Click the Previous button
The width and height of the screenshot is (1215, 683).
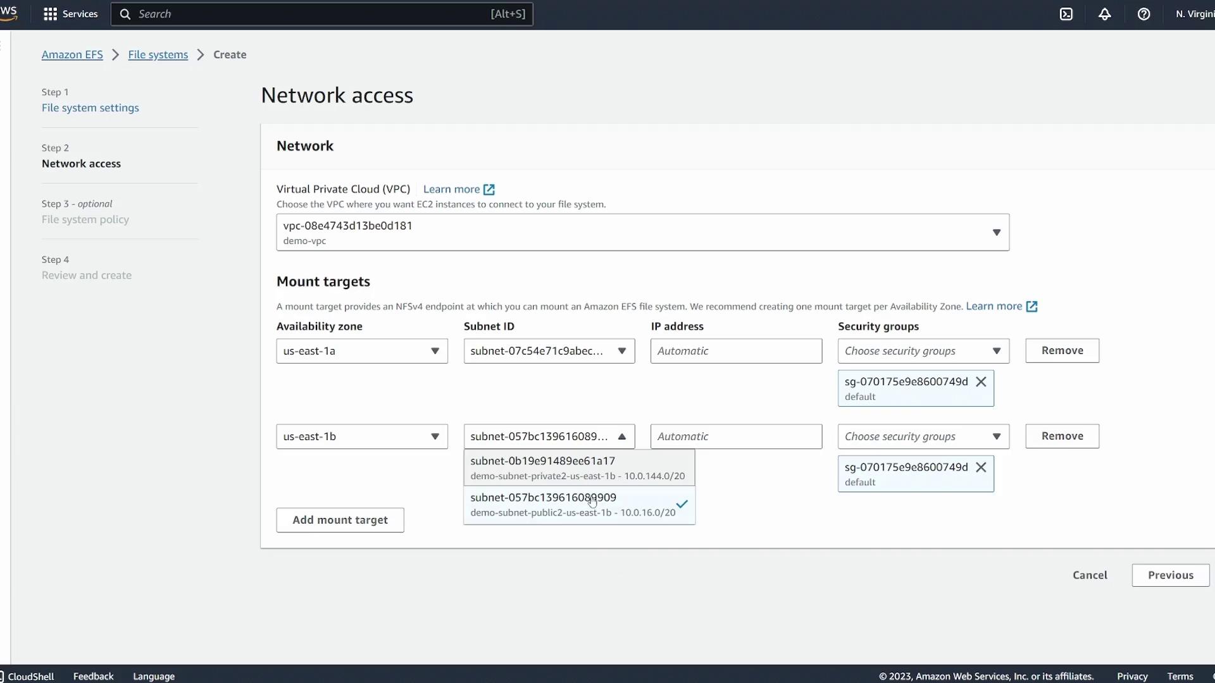coord(1170,575)
